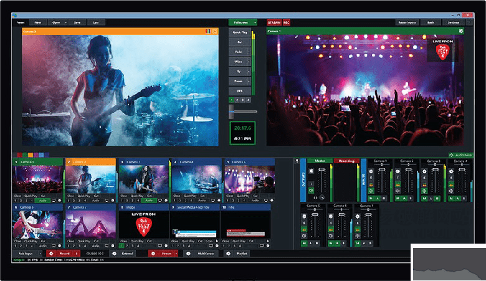Click the PlayList gear icon
This screenshot has width=486, height=281.
(227, 254)
